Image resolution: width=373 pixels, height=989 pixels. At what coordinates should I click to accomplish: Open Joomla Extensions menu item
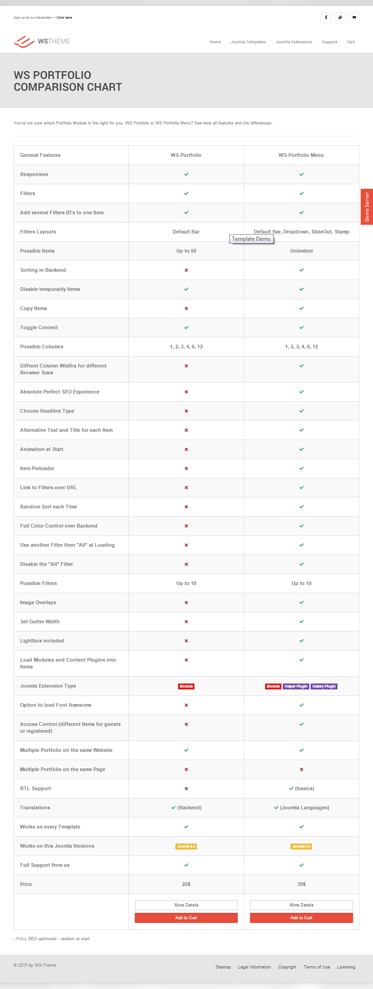(294, 42)
